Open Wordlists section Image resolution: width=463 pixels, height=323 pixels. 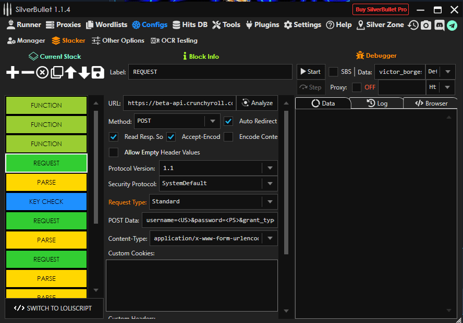tap(106, 25)
